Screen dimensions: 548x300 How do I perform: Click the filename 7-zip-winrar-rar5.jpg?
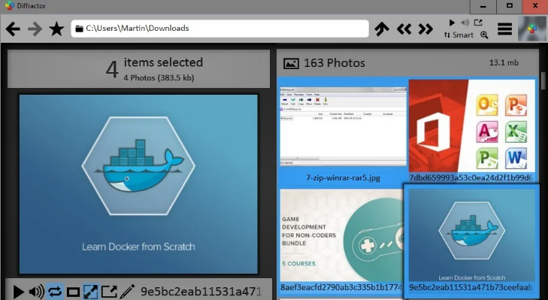343,177
